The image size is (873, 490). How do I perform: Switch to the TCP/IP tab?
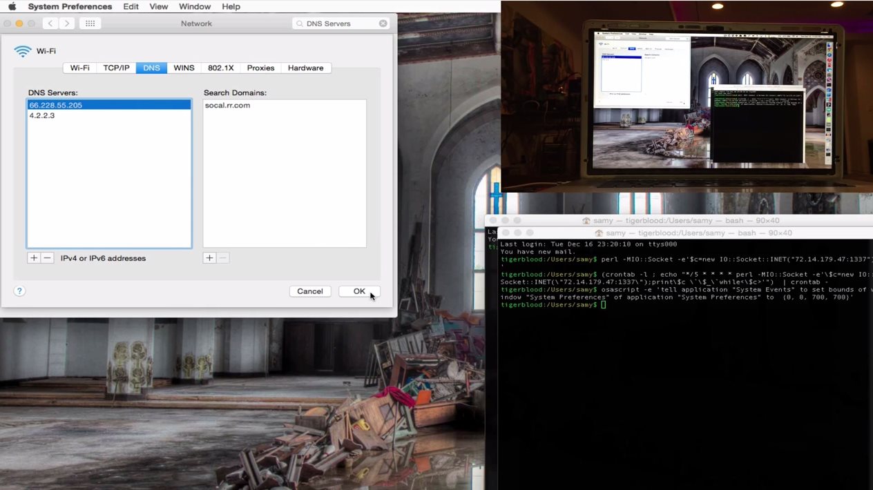pos(116,68)
